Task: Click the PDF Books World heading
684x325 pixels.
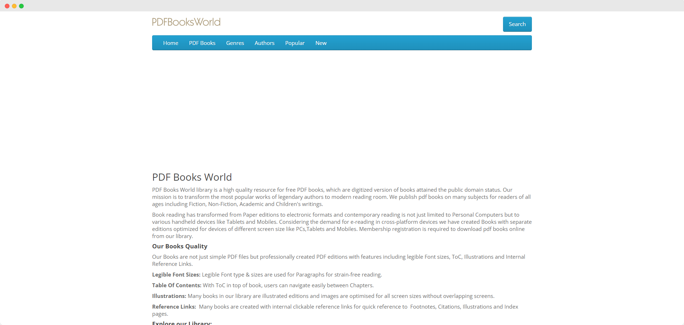Action: pyautogui.click(x=192, y=177)
